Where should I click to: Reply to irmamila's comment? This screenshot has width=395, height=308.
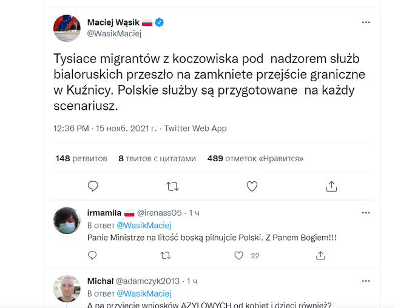coord(93,256)
